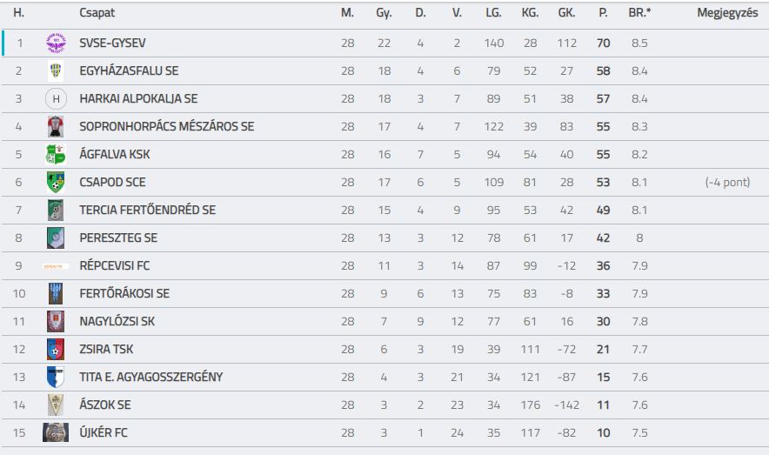769x455 pixels.
Task: Open the TERCIA FERTŐENDRÉD SE team link
Action: 148,210
